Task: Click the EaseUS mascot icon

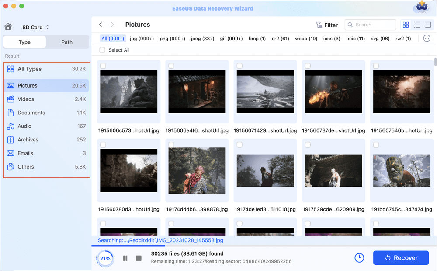Action: 422,7
